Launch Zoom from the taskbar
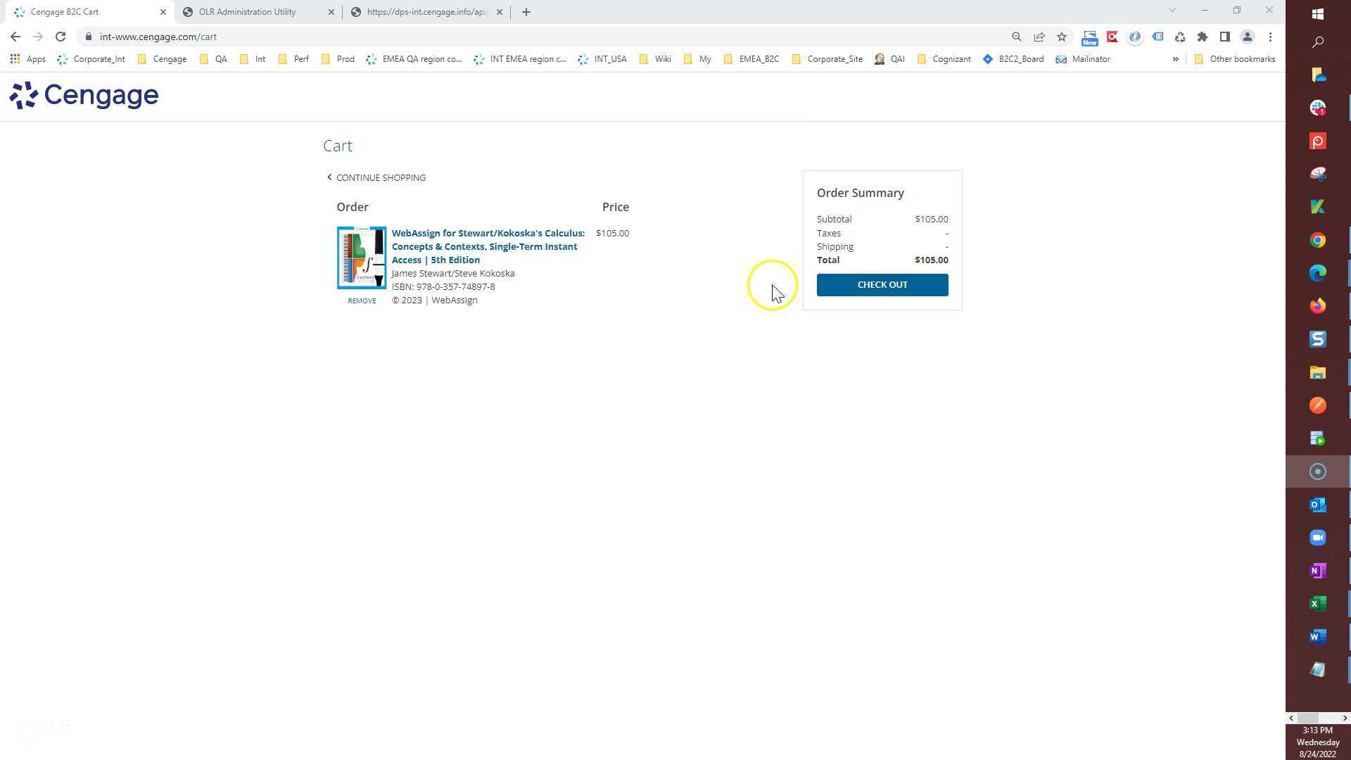1351x760 pixels. 1318,538
